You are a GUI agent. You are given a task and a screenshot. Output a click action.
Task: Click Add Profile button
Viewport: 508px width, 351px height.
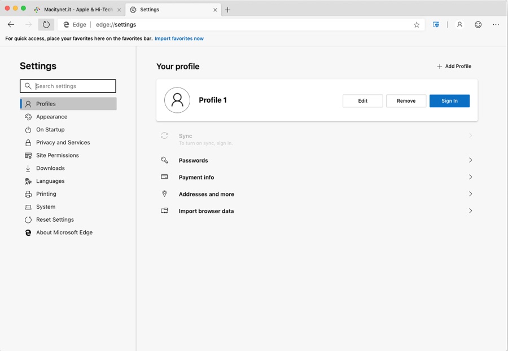(454, 67)
